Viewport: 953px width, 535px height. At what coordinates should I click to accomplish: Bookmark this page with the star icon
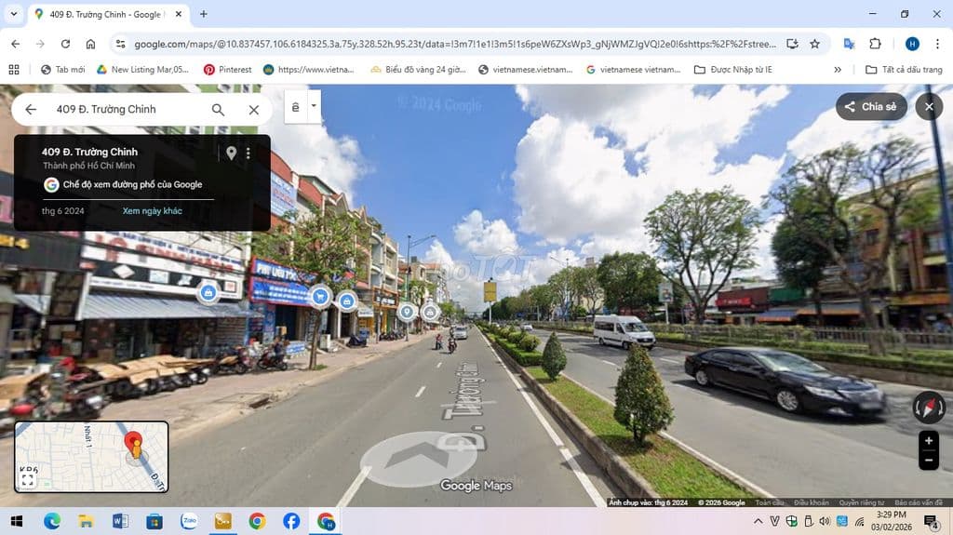point(814,44)
